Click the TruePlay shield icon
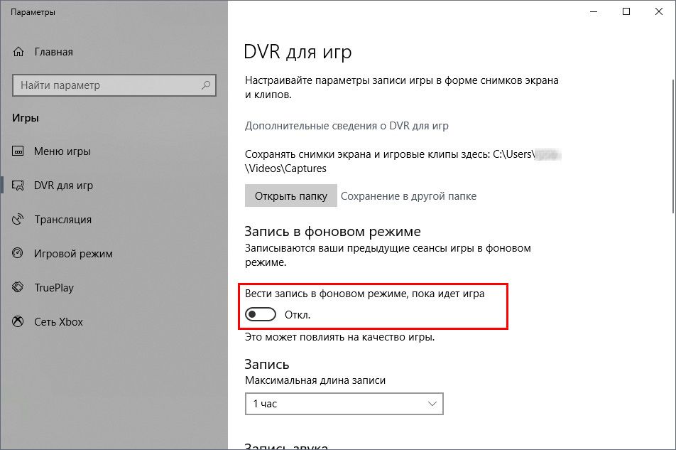 point(18,288)
